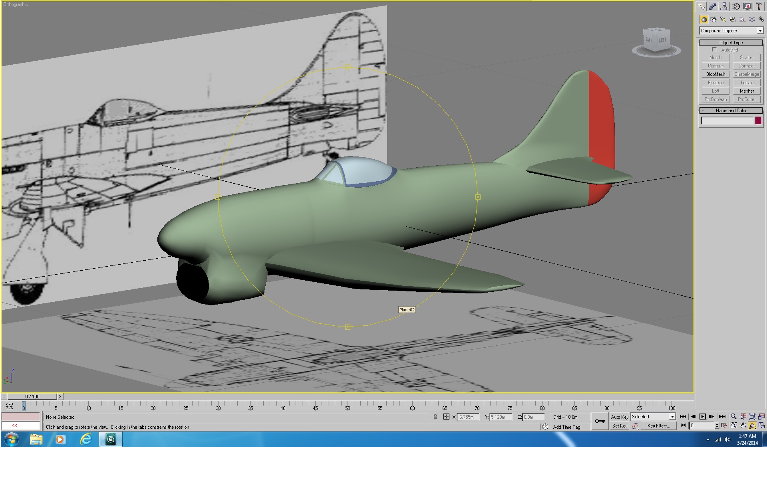This screenshot has width=767, height=479.
Task: Toggle Key Mode icon
Action: tap(683, 426)
